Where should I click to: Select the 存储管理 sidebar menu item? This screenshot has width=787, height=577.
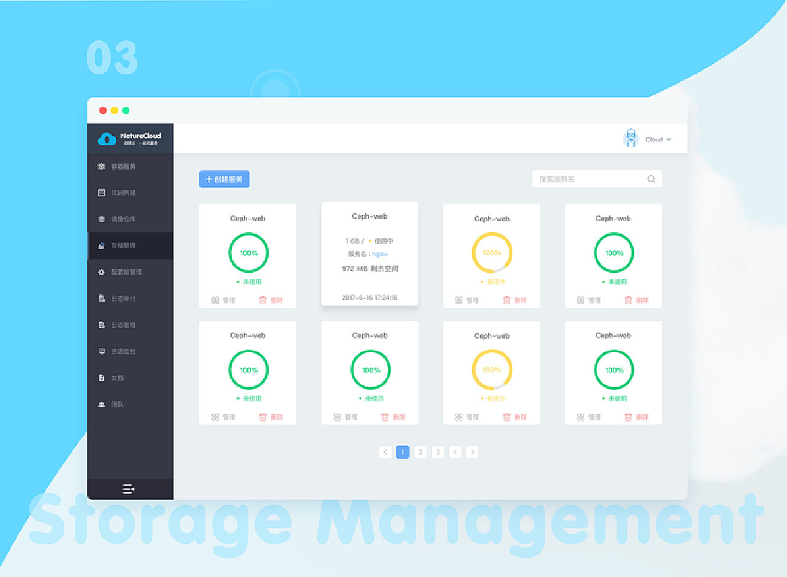[130, 246]
